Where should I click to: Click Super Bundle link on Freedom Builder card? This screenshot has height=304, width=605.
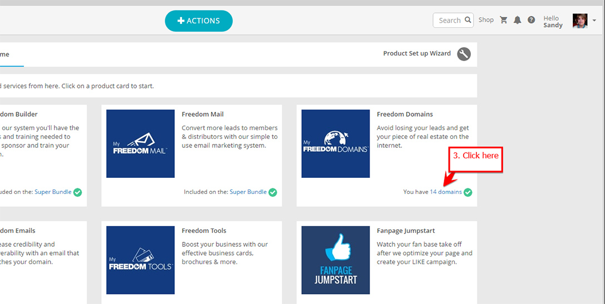(53, 192)
